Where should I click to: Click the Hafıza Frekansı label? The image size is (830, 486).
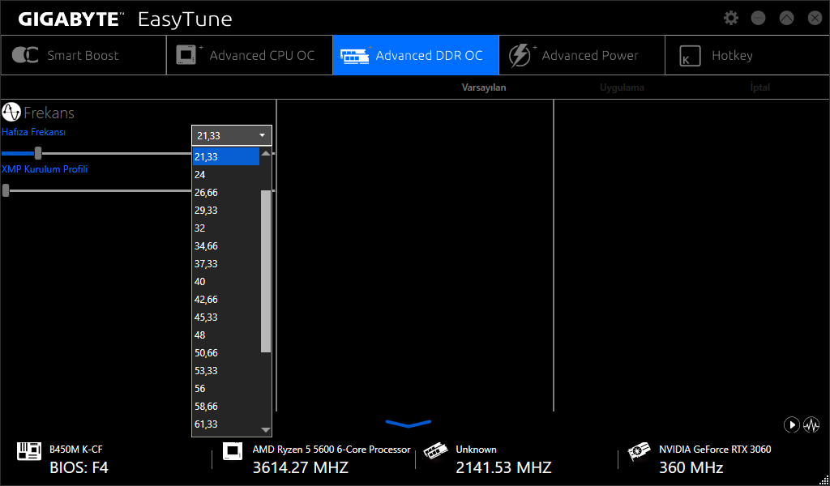click(34, 132)
